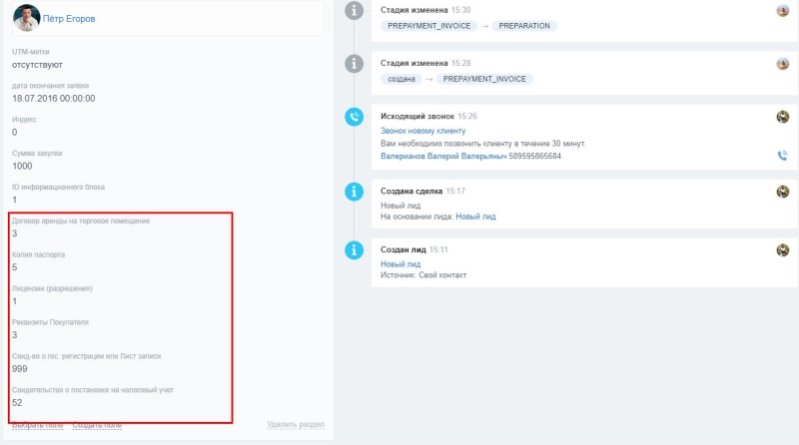
Task: Open Новый лид link under Создан лид
Action: tap(400, 263)
